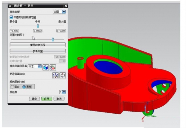Image resolution: width=186 pixels, height=128 pixels.
Task: Click the 重置数据范围 button
Action: (x=38, y=45)
